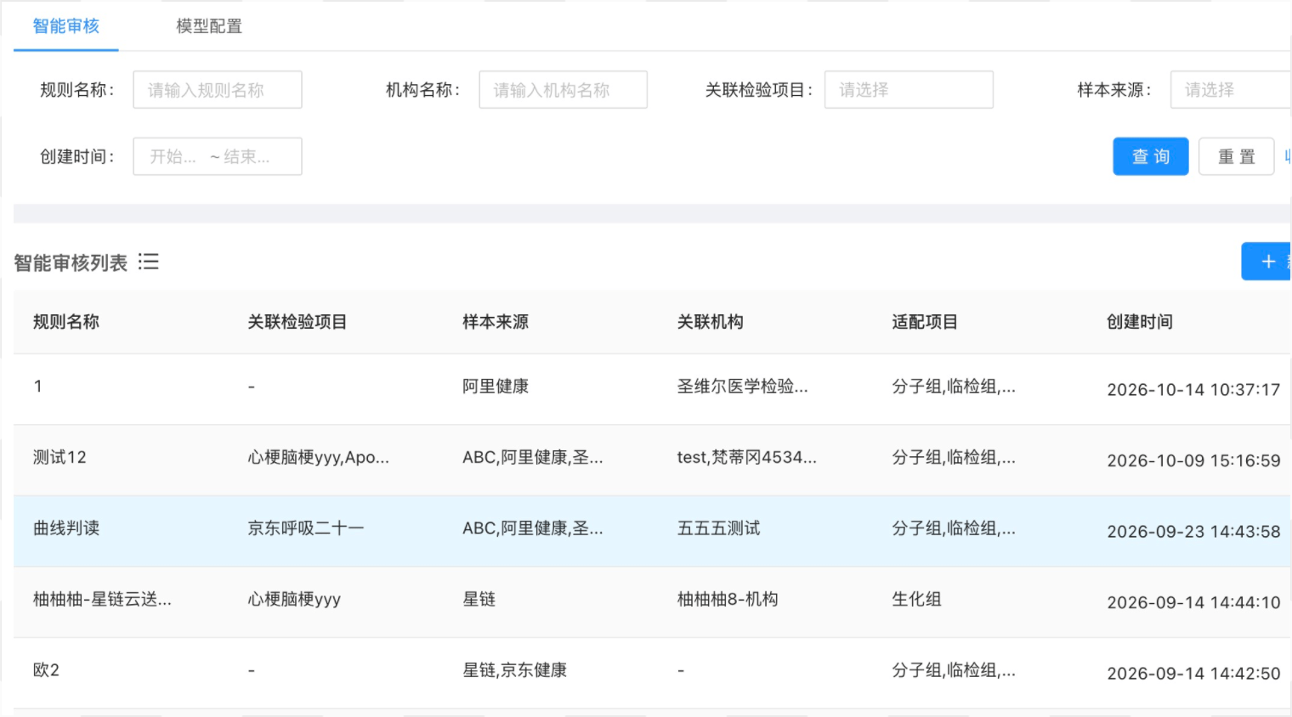Click timestamp 2026-09-14 14:44:10
Viewport: 1292px width, 717px height.
click(1193, 603)
